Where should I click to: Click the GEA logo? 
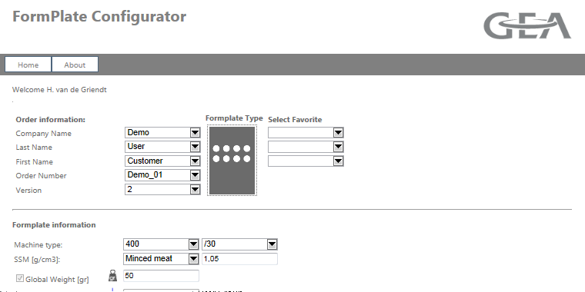tap(527, 25)
